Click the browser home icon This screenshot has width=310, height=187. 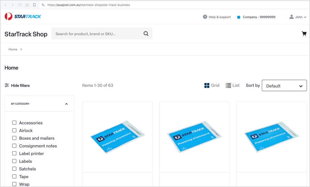pos(27,5)
